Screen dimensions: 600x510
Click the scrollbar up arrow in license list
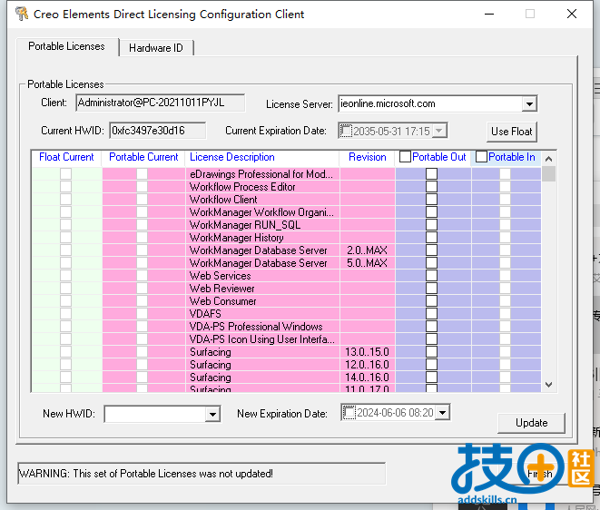click(x=548, y=159)
